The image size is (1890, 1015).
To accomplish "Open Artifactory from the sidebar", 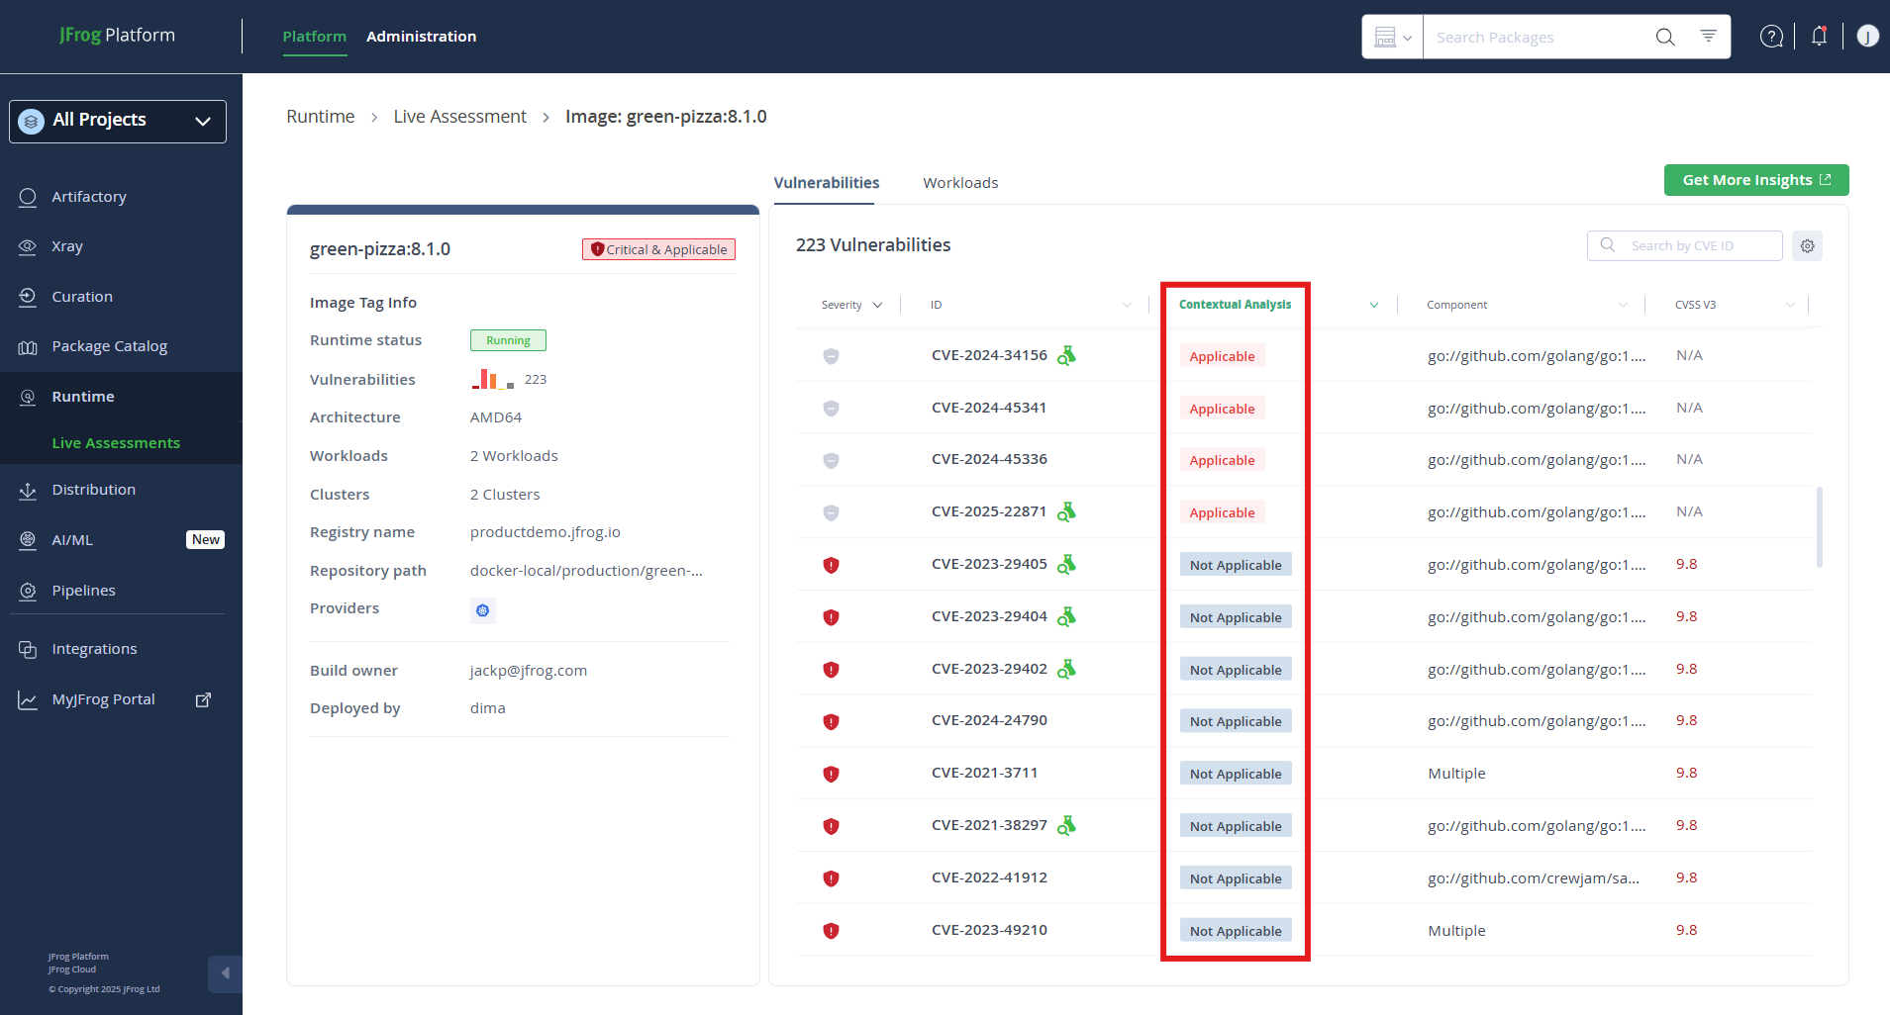I will click(88, 196).
